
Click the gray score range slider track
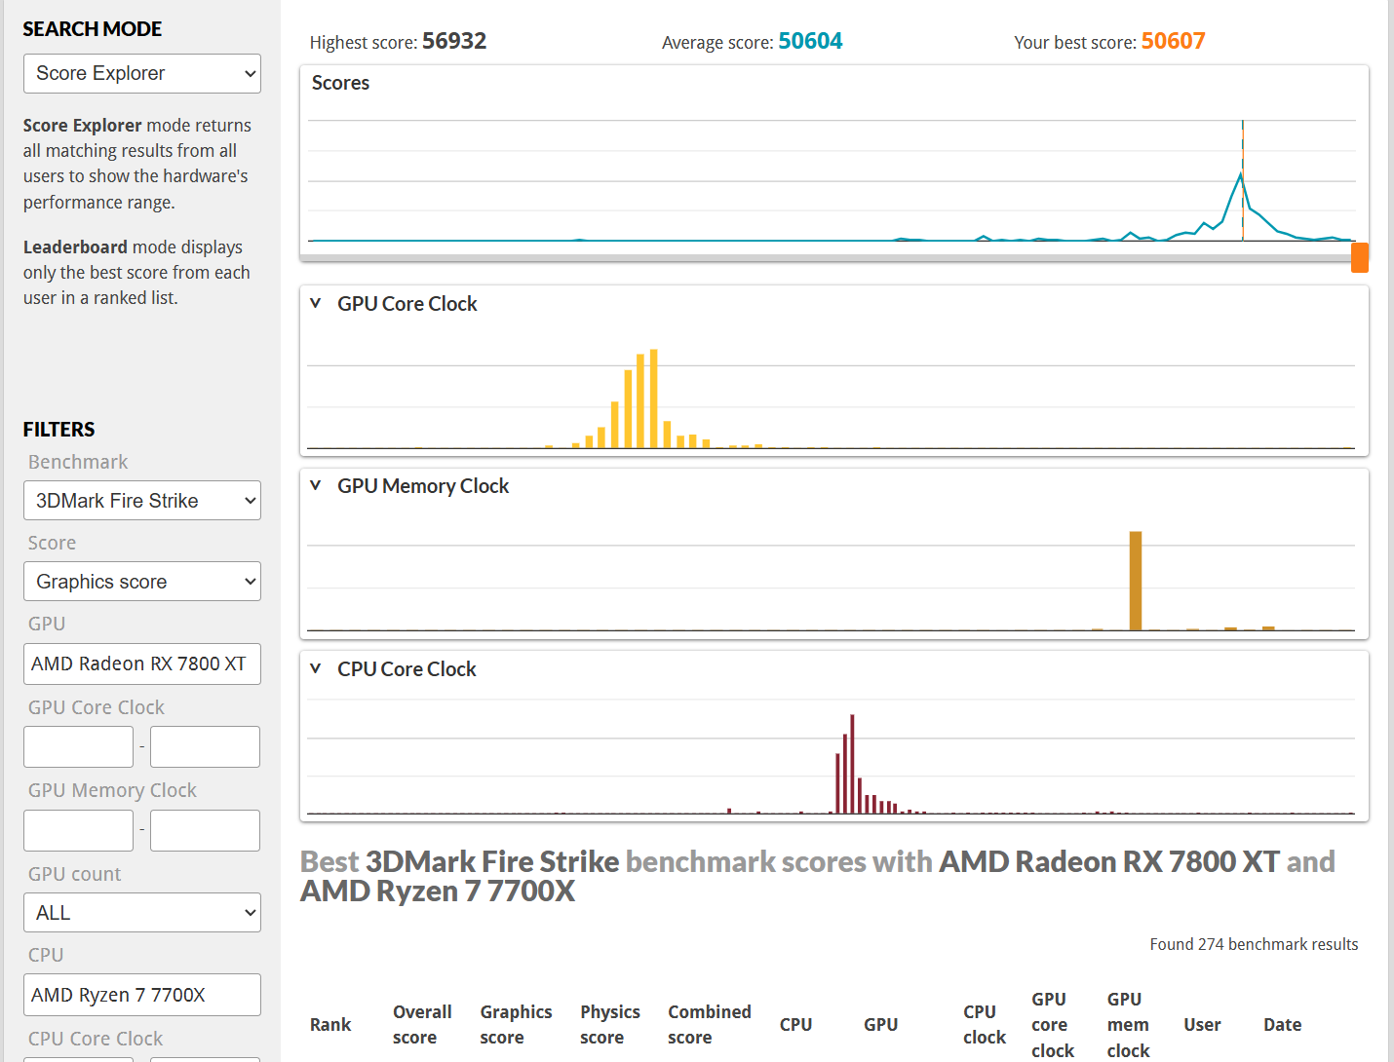click(825, 258)
